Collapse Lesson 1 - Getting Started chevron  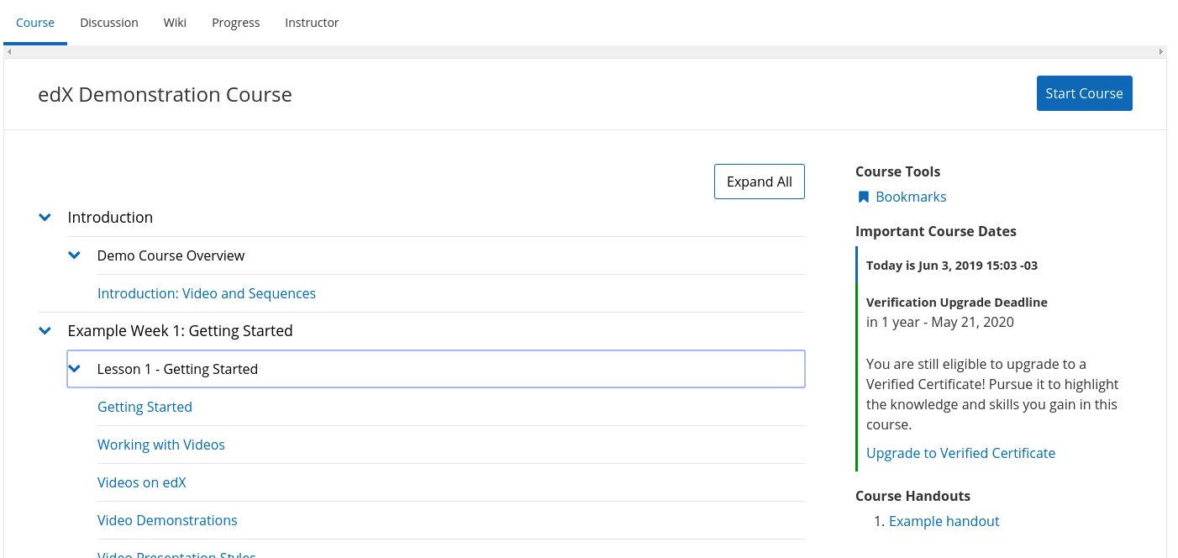point(75,369)
